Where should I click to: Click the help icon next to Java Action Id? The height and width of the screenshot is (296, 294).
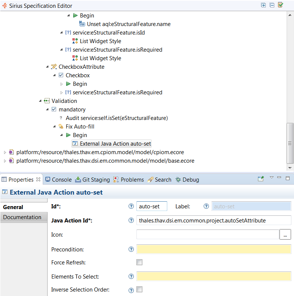tap(131, 220)
